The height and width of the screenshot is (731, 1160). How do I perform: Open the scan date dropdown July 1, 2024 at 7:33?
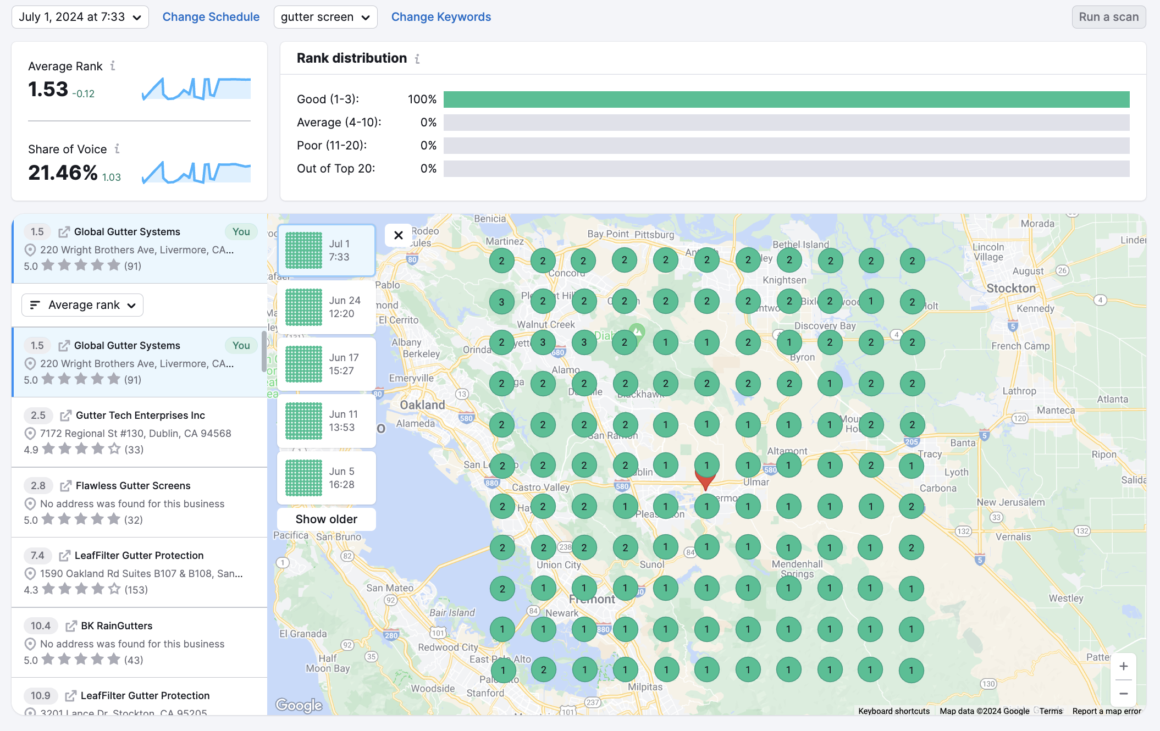tap(80, 17)
